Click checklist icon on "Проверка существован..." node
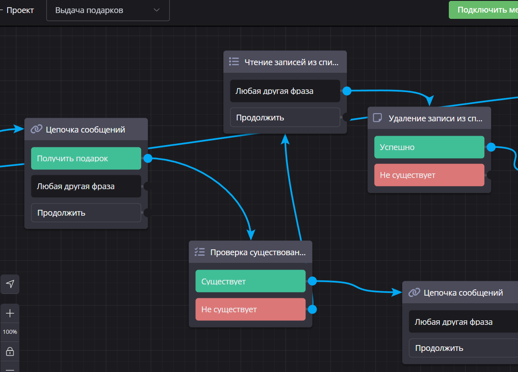This screenshot has width=518, height=372. coord(199,252)
